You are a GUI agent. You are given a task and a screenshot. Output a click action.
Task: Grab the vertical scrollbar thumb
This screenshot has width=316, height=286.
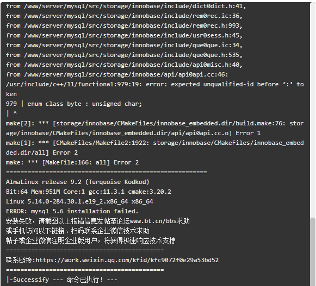[x=313, y=251]
